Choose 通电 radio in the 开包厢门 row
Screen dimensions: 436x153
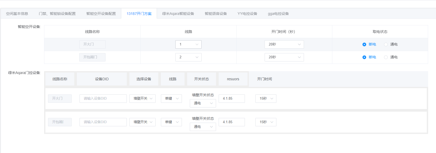point(386,57)
